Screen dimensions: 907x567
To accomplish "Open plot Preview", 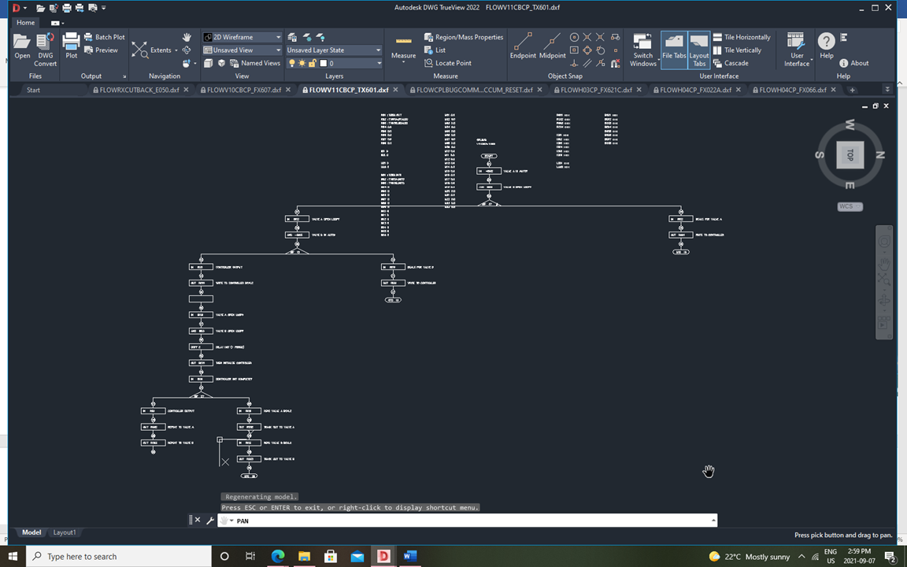I will (x=102, y=50).
